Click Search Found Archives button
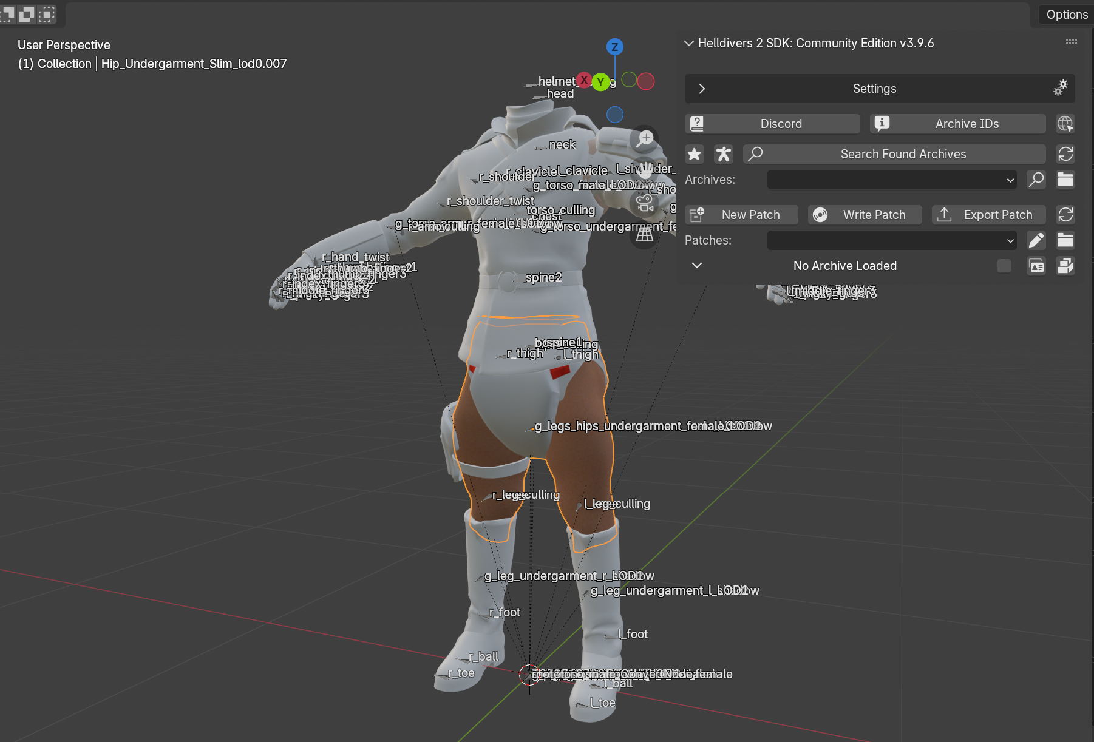This screenshot has width=1094, height=742. pyautogui.click(x=894, y=154)
